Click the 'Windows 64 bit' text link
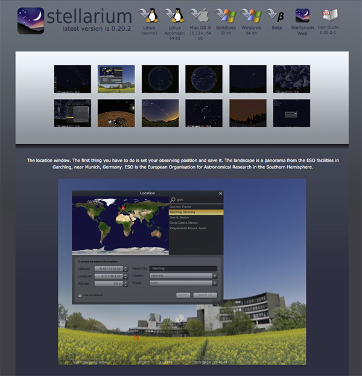 click(251, 30)
